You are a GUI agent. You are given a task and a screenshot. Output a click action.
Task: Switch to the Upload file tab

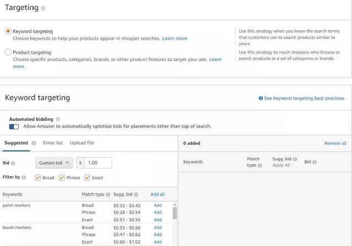[82, 143]
